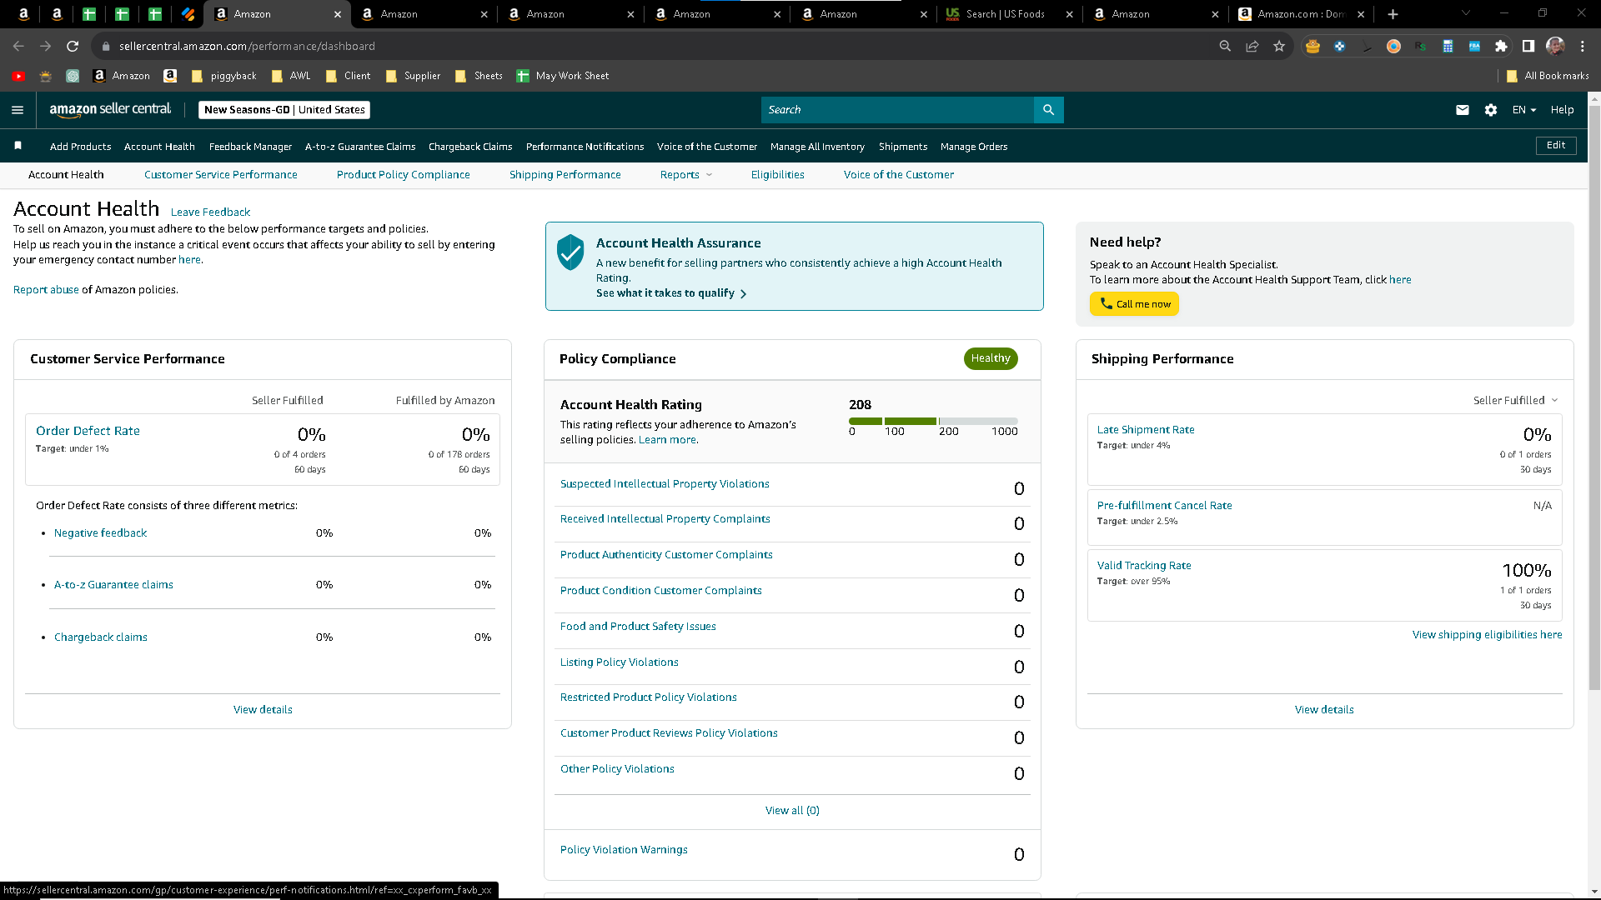The image size is (1601, 900).
Task: Open Add Products in favorites bar
Action: coord(80,147)
